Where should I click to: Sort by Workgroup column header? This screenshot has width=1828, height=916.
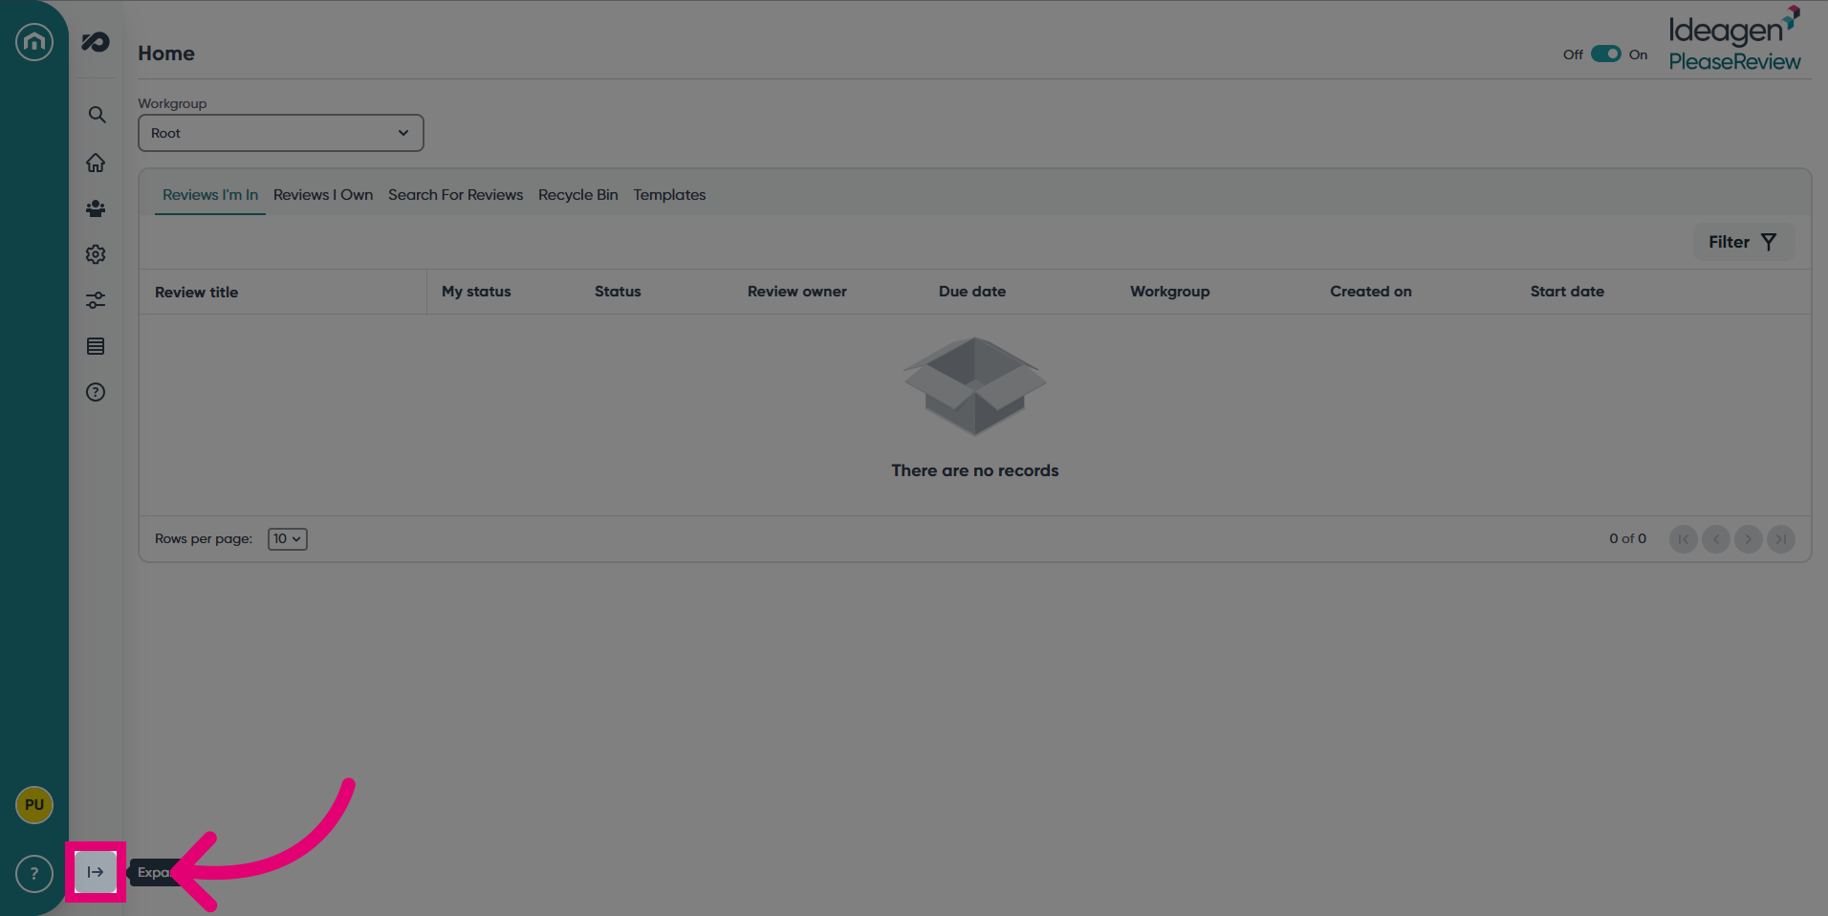tap(1170, 292)
